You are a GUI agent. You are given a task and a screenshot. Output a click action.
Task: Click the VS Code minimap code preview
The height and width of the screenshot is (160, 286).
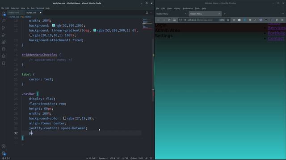[x=147, y=24]
